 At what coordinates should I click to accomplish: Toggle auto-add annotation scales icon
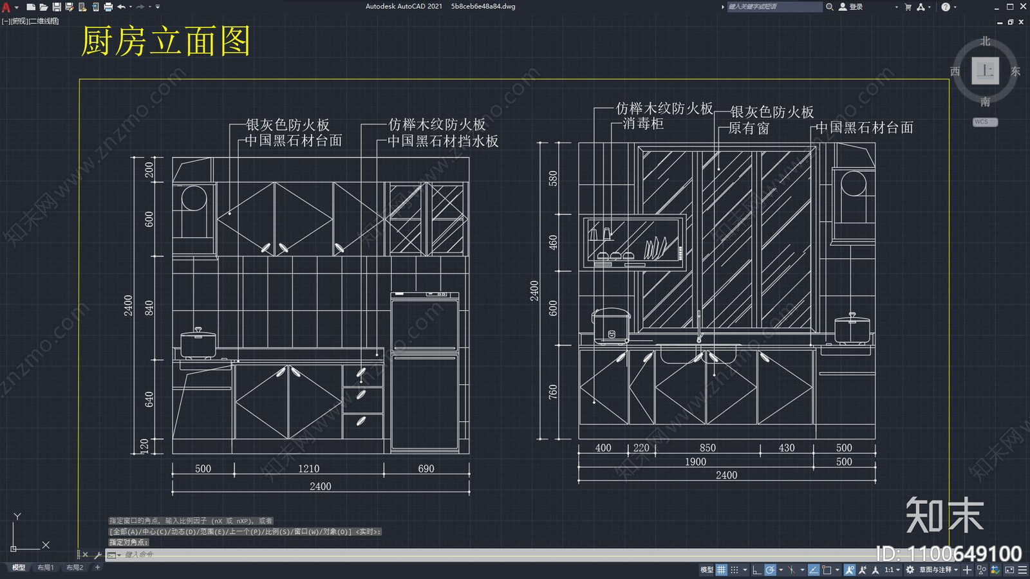pyautogui.click(x=863, y=569)
